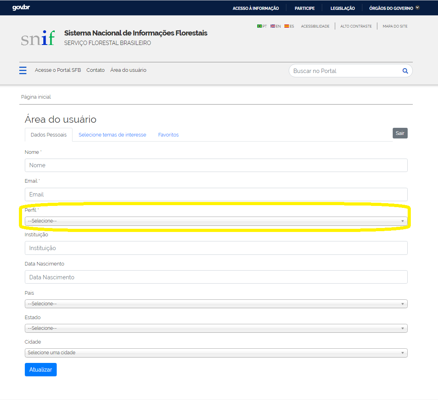Open the Cidade dropdown
Screen dimensions: 438x400
216,352
